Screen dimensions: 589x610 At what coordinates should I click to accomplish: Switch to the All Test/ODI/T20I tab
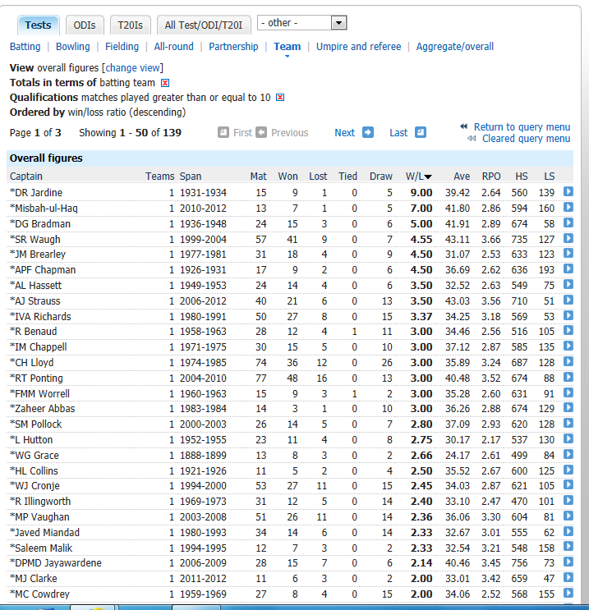[203, 25]
